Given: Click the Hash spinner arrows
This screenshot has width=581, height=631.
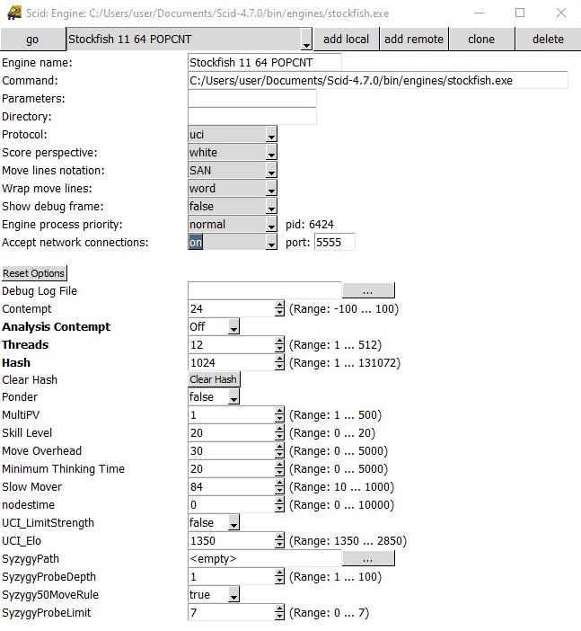Looking at the screenshot, I should coord(279,362).
